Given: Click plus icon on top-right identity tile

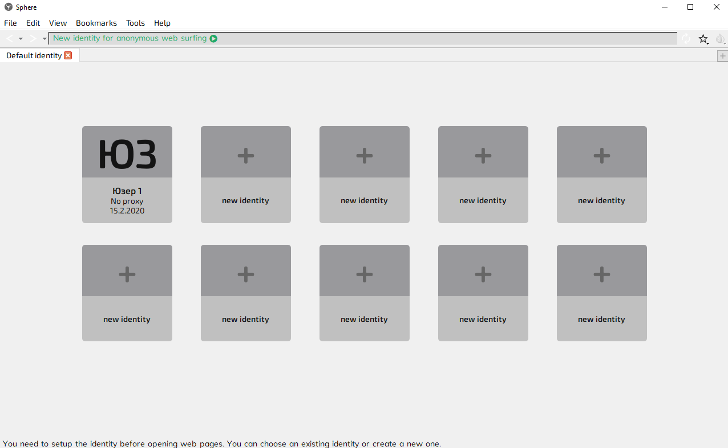Looking at the screenshot, I should (602, 155).
